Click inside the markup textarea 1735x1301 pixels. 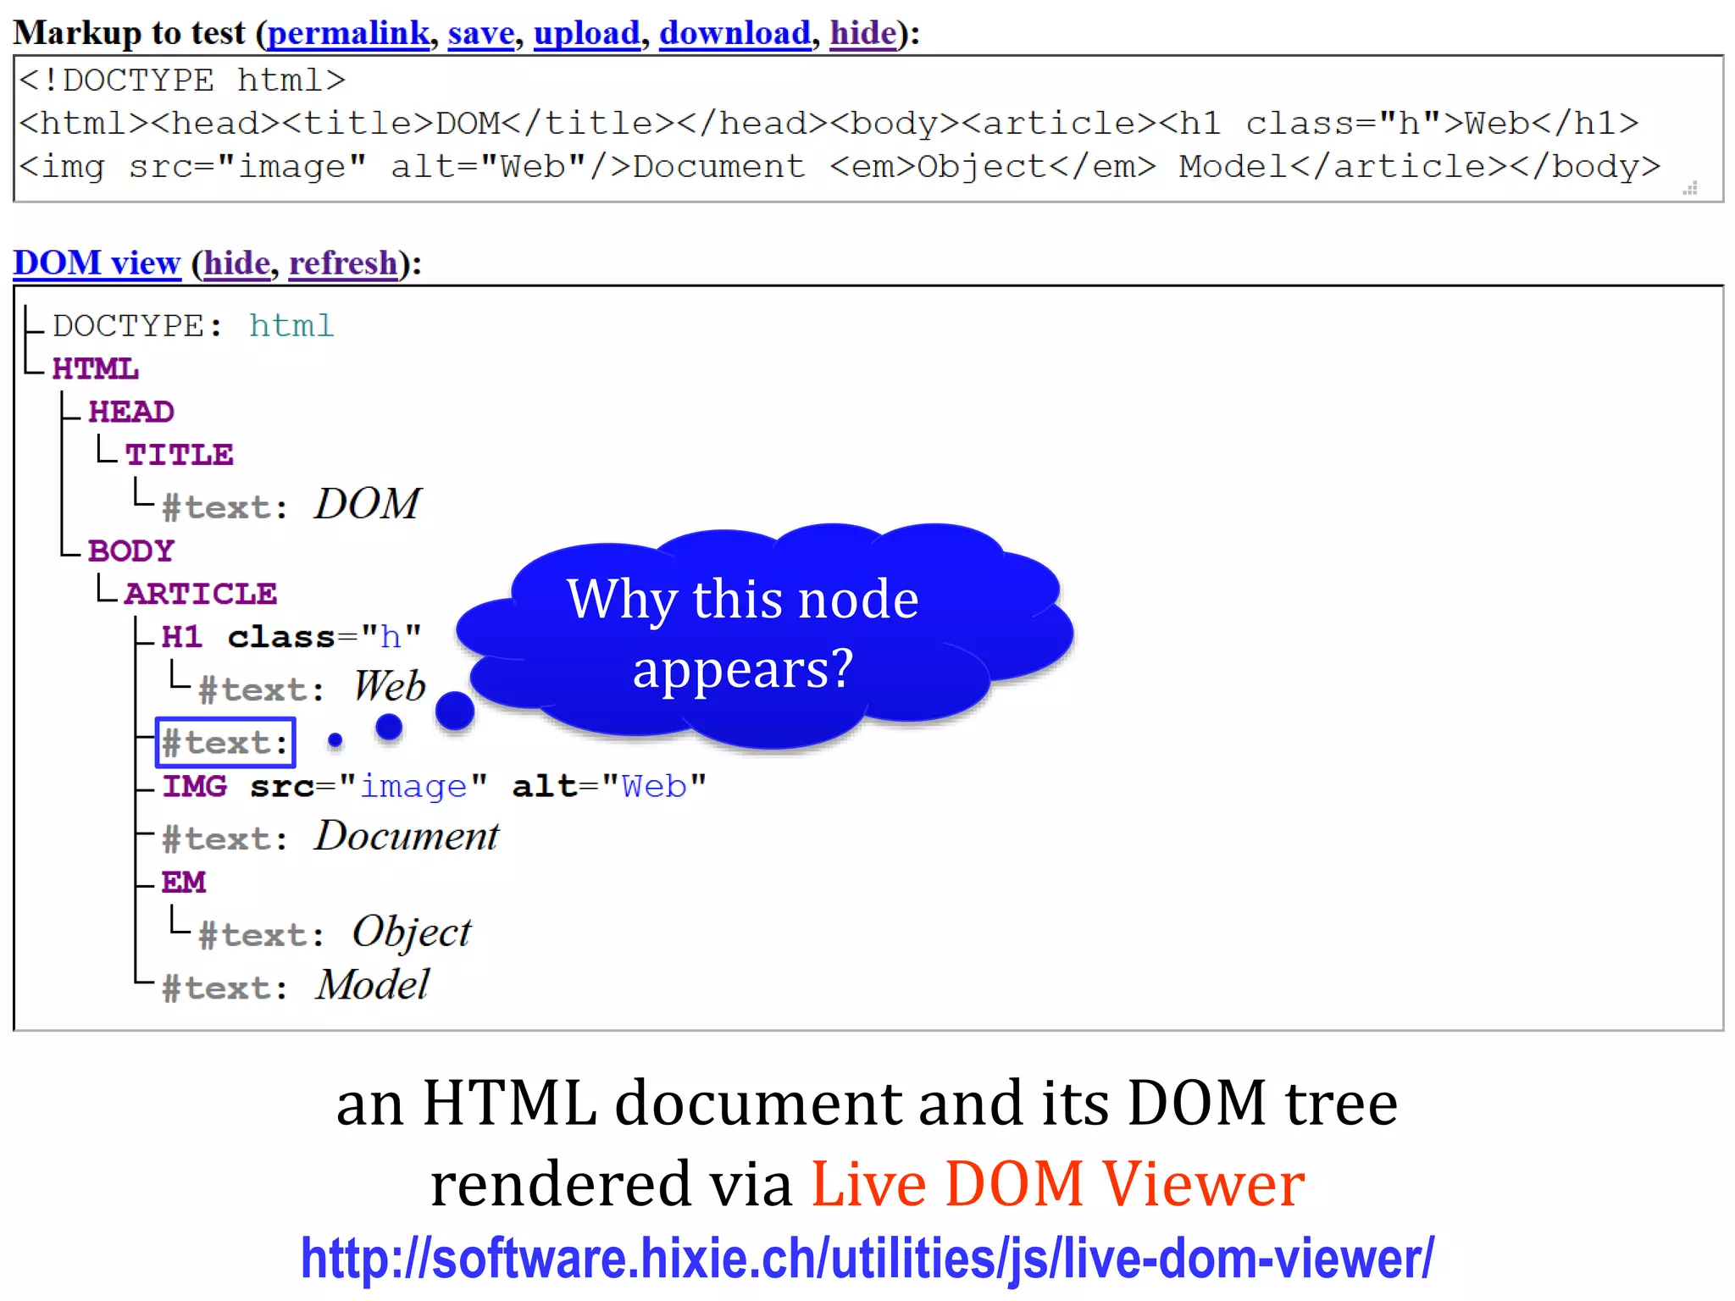coord(868,129)
